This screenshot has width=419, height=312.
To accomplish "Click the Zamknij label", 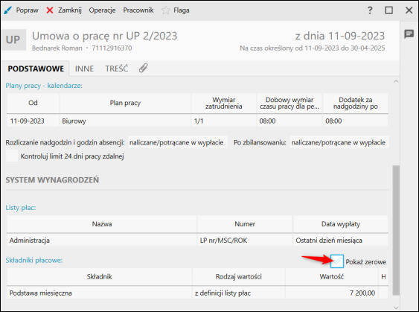I will click(x=70, y=10).
